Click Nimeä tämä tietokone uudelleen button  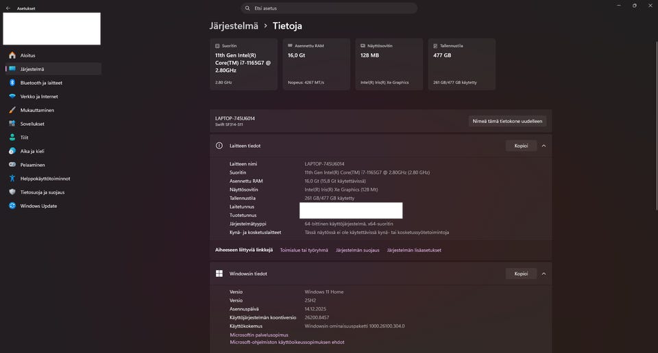(x=507, y=121)
